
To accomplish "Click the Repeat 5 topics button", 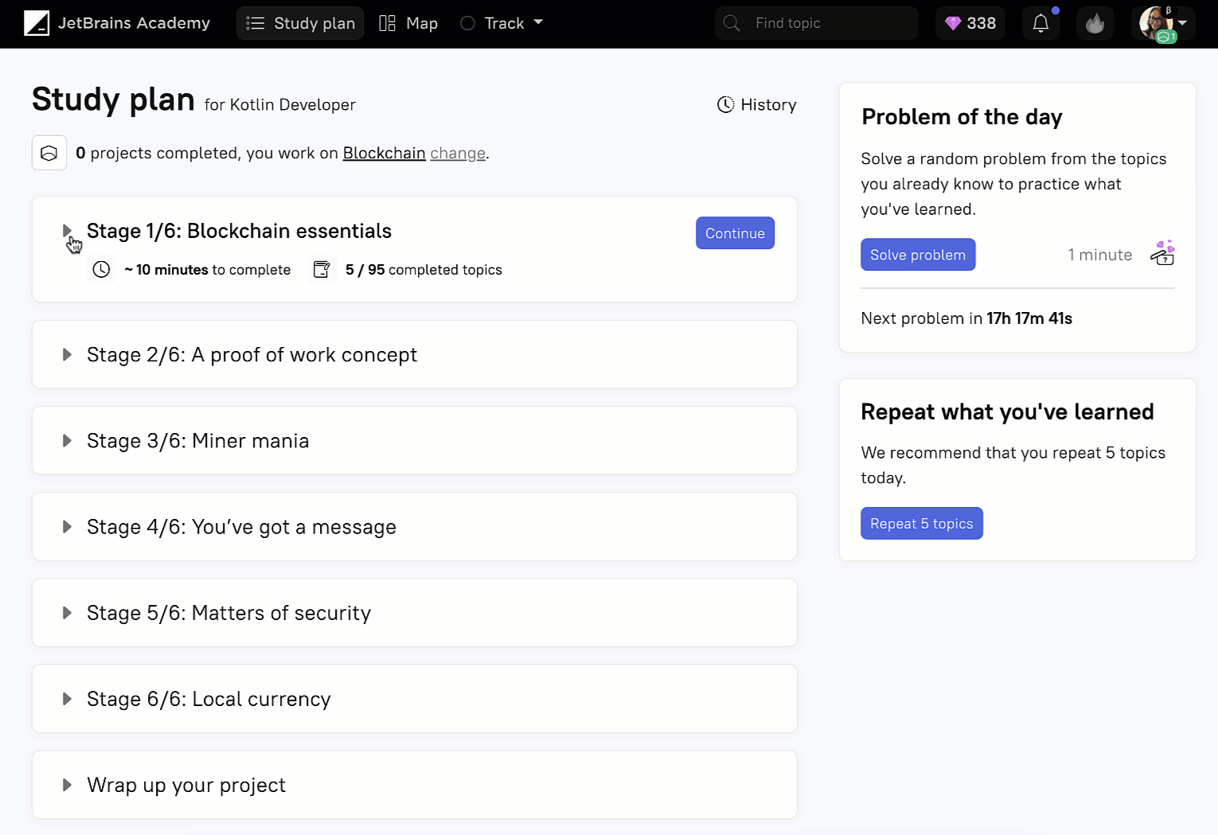I will pyautogui.click(x=922, y=524).
